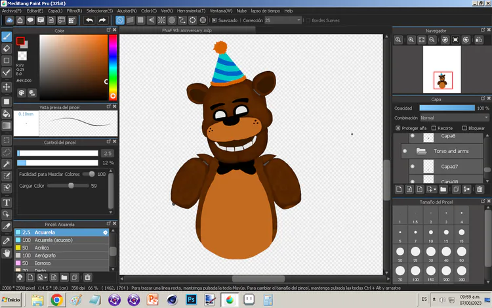The width and height of the screenshot is (492, 308).
Task: Select the Eyedropper tool
Action: pos(7,241)
